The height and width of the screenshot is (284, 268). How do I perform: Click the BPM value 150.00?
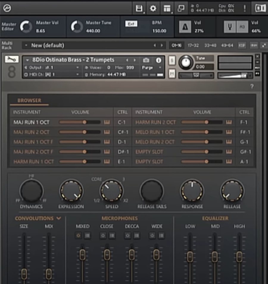tap(159, 31)
